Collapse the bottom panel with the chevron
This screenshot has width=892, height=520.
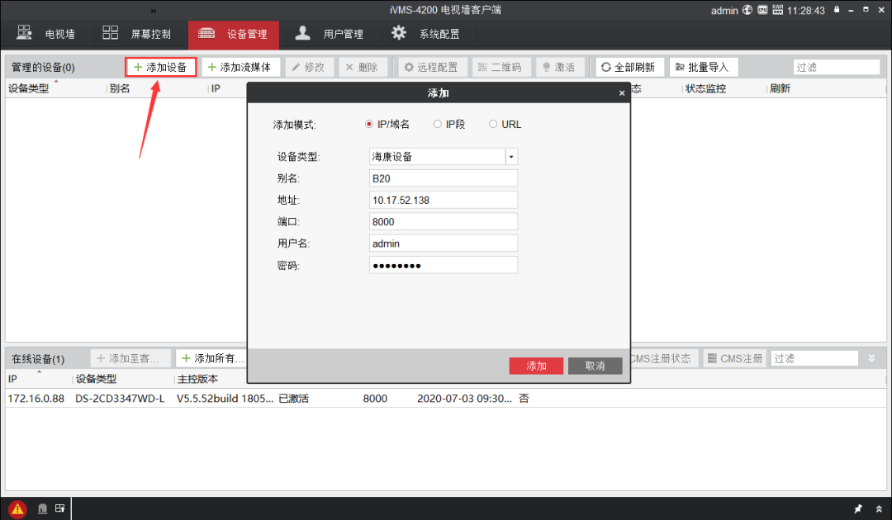point(878,508)
